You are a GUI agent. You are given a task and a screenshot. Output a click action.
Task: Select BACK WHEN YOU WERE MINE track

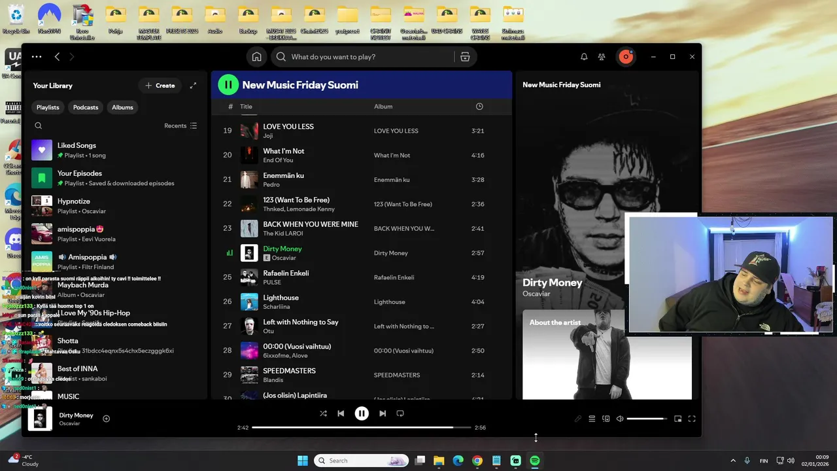(361, 228)
